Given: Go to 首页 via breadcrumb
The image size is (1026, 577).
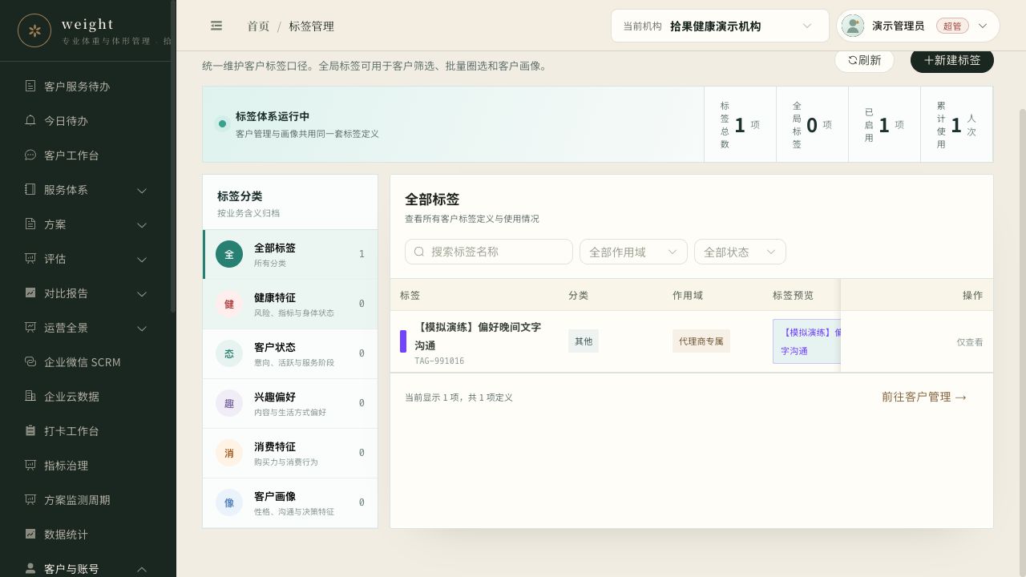Looking at the screenshot, I should [x=258, y=26].
